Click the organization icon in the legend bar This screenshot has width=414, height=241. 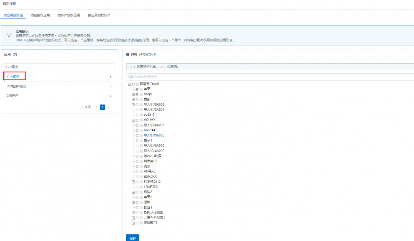coord(131,67)
